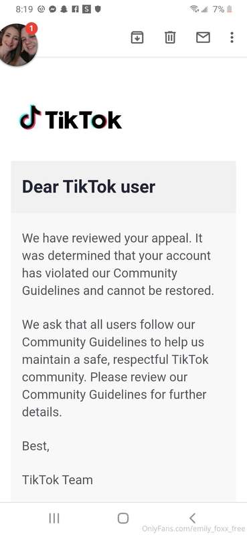
Task: Tap the recent apps navigation button
Action: click(54, 518)
